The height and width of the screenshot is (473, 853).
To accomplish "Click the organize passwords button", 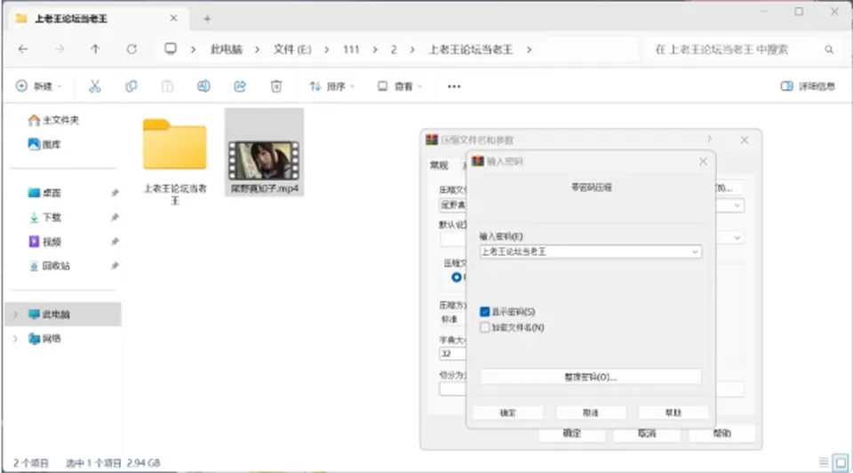I will (x=590, y=377).
